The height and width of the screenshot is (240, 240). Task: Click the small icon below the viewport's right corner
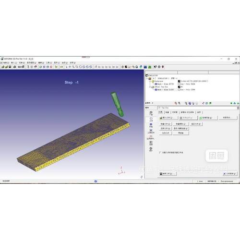142,177
